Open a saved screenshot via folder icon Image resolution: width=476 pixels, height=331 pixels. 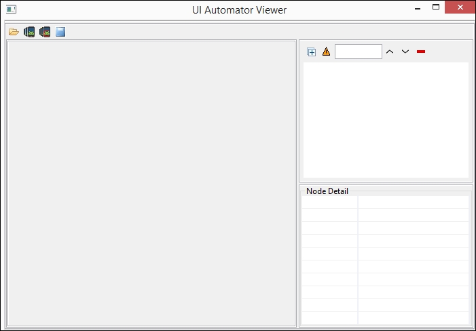(14, 32)
